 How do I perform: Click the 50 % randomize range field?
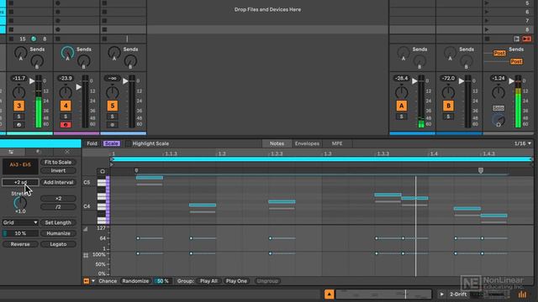pyautogui.click(x=162, y=281)
